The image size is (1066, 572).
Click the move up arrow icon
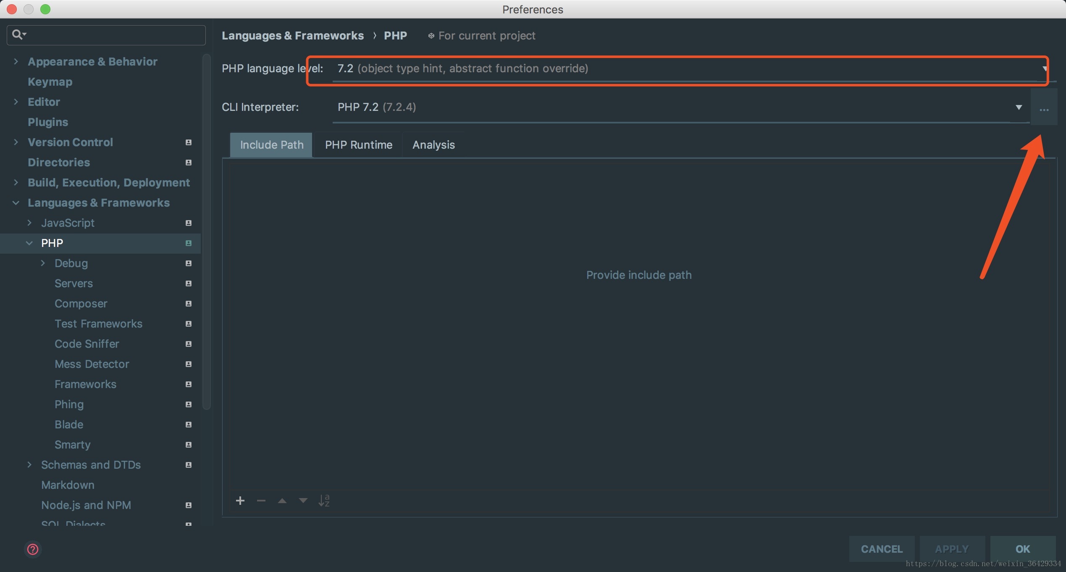[x=282, y=500]
